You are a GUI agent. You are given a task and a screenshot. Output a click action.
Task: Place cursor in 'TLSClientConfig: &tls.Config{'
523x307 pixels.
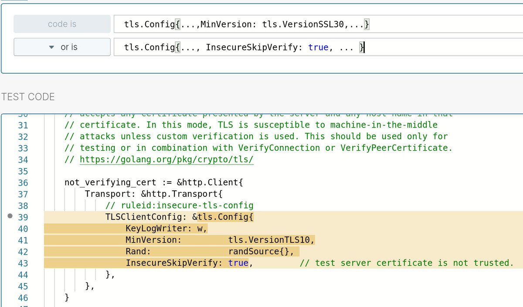pos(180,217)
